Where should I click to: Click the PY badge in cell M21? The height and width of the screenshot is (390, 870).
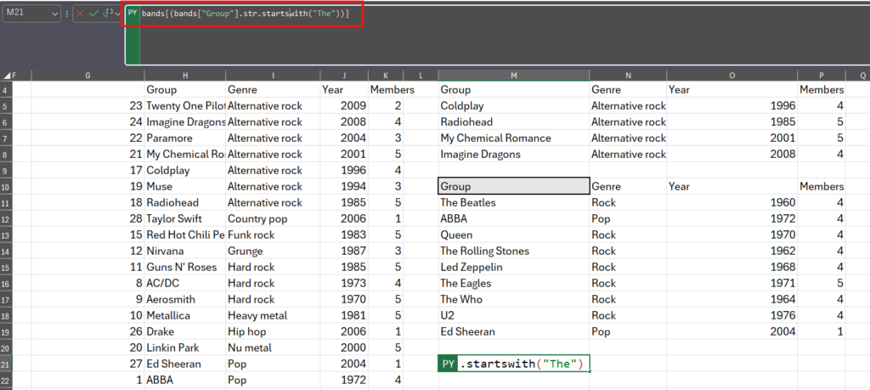[x=449, y=364]
